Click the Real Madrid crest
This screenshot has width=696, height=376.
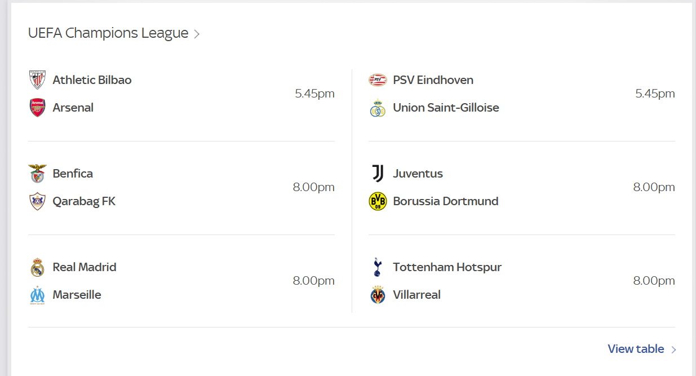tap(37, 267)
